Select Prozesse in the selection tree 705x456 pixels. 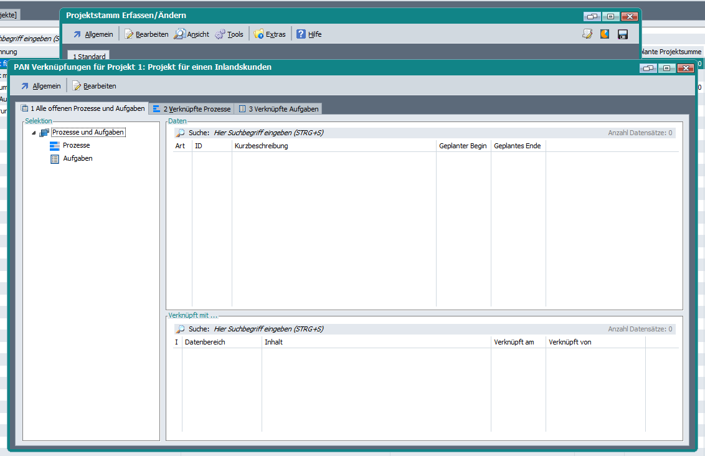(76, 145)
